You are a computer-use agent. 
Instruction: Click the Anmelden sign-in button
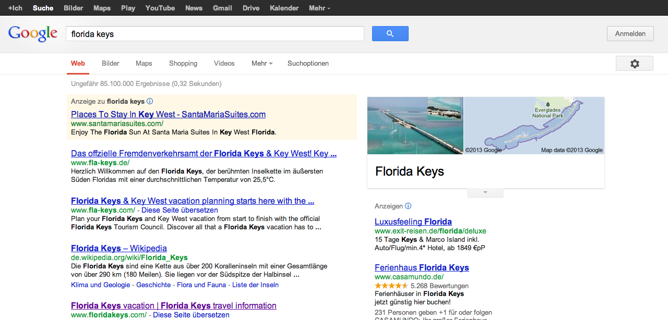630,34
